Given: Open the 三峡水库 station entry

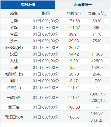Looking at the screenshot, I should tap(14, 97).
